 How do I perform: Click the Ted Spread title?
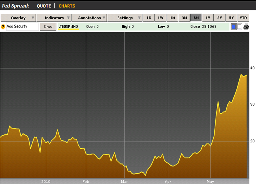[15, 6]
